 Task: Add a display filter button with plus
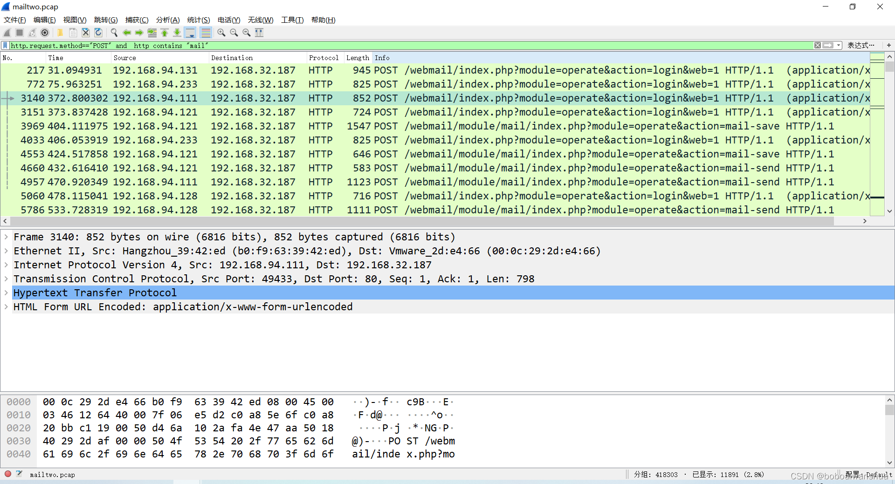click(889, 45)
